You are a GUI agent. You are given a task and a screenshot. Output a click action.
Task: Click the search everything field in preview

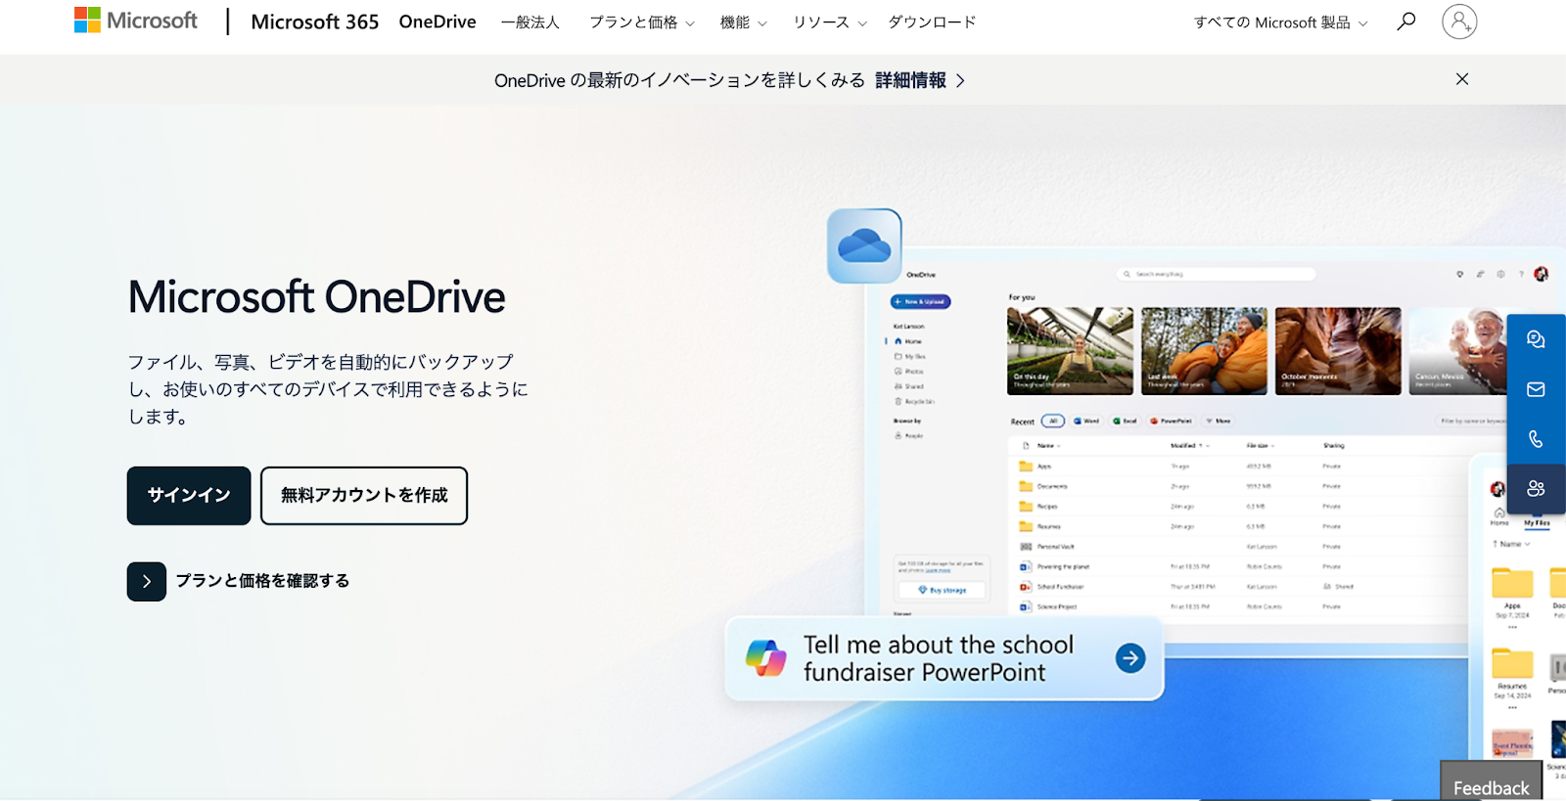1216,274
